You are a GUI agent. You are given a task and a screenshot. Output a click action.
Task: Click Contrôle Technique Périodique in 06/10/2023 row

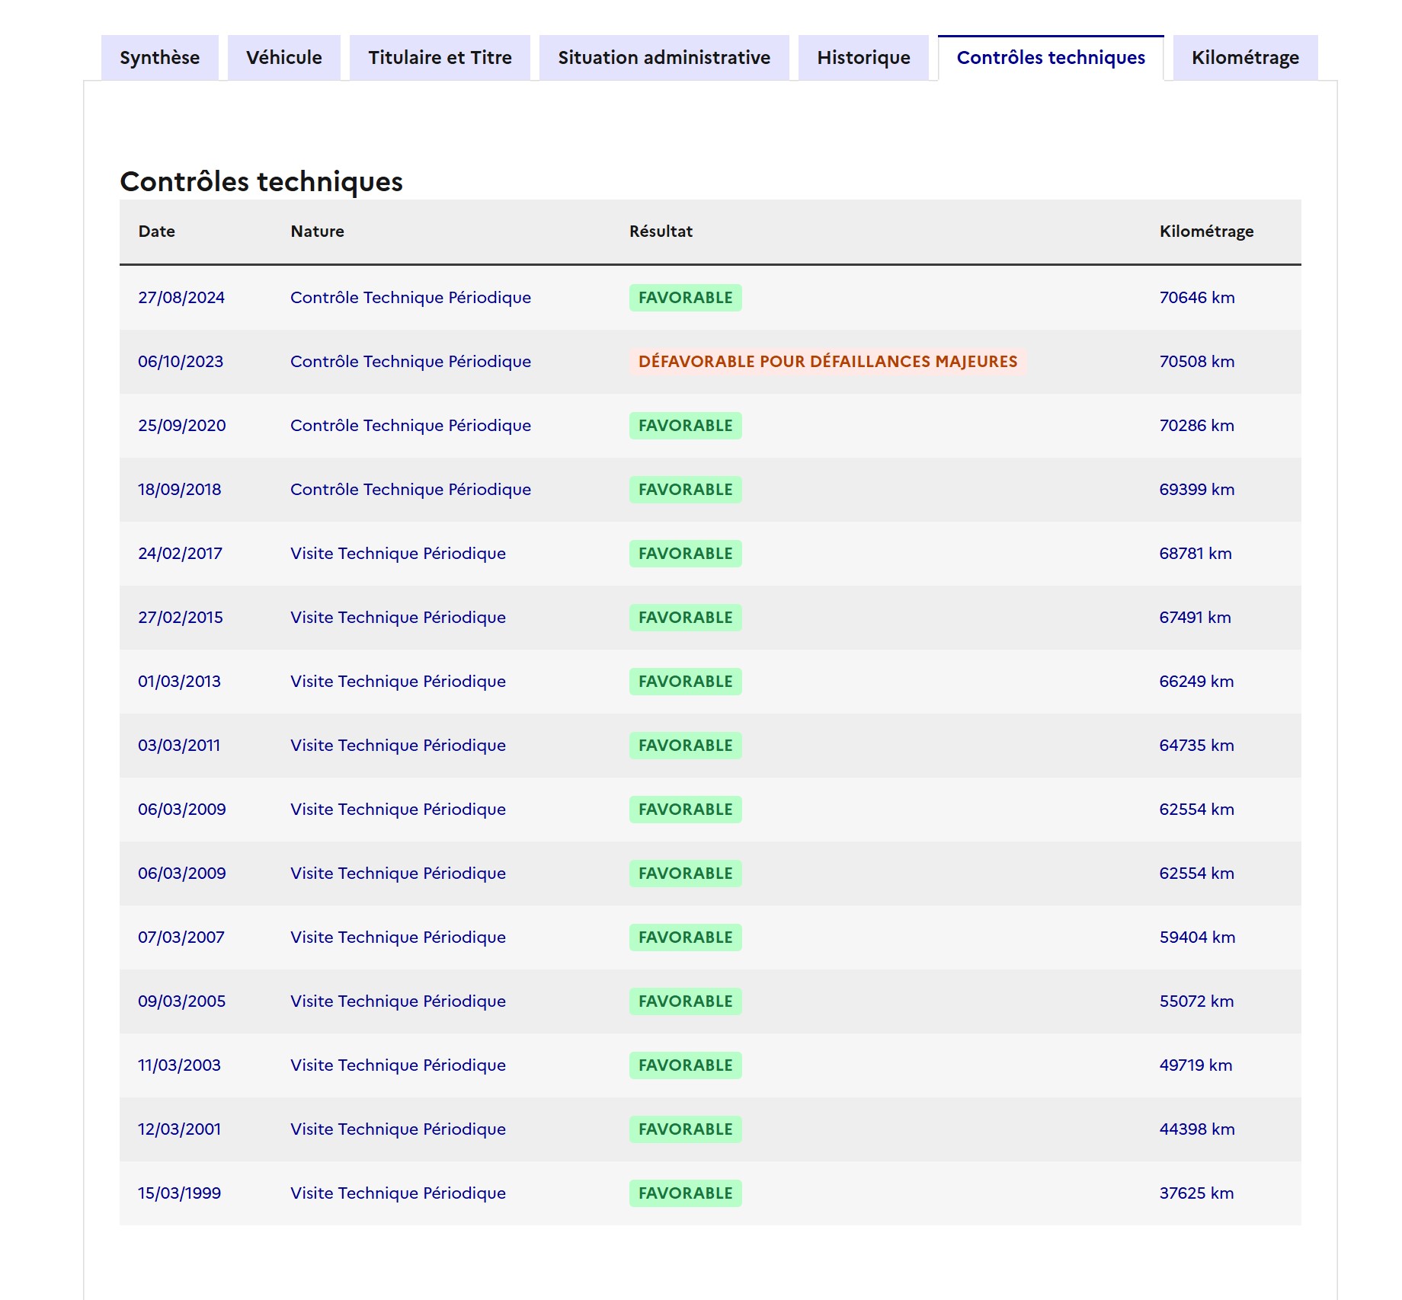pos(411,362)
